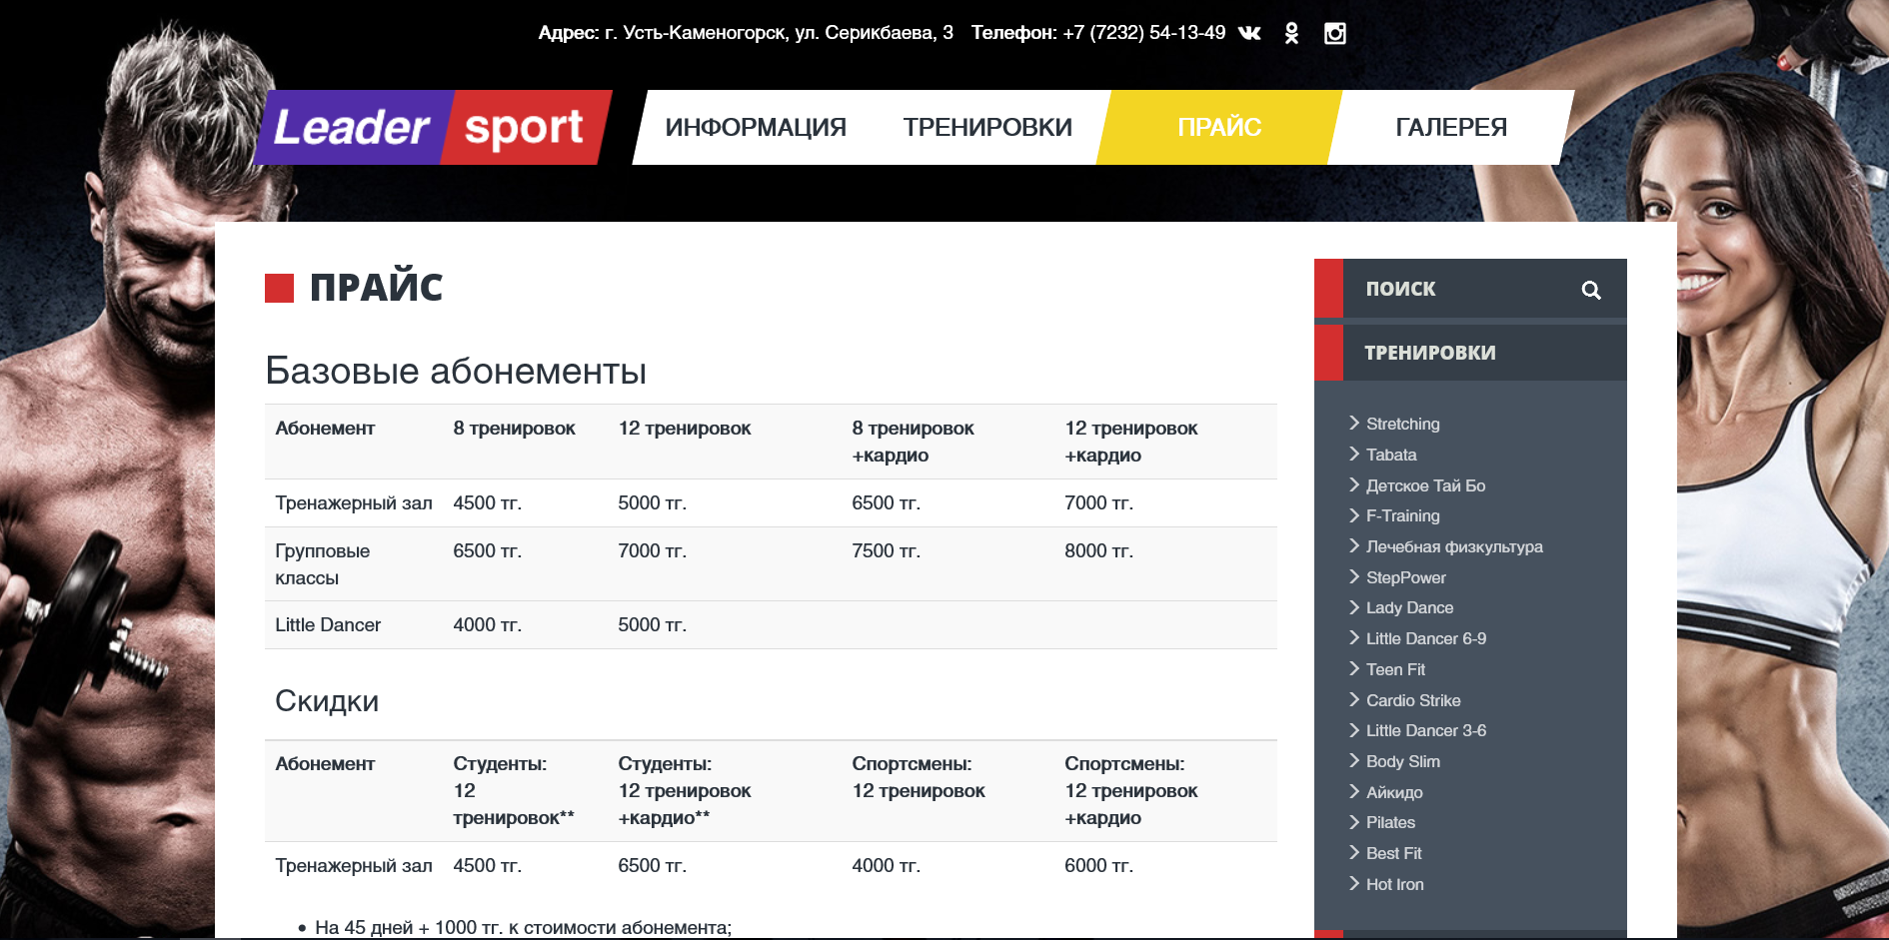Click the ПРАЙС page heading
Image resolution: width=1889 pixels, height=940 pixels.
[x=376, y=288]
